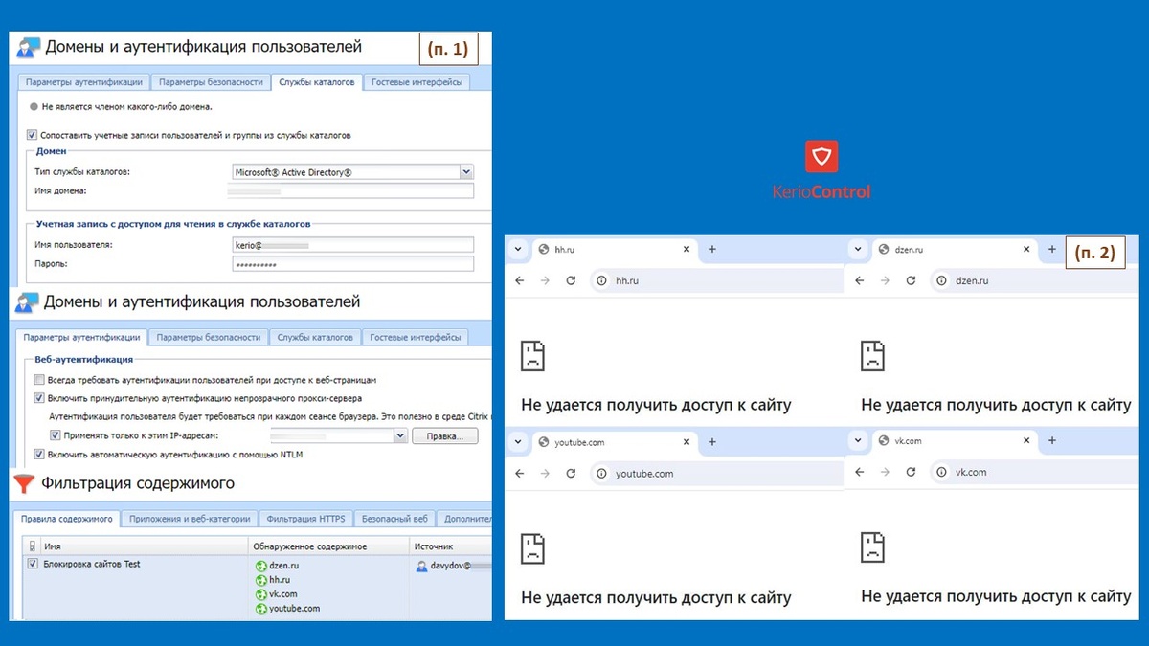Open the Фильтрация HTTPS tab
The height and width of the screenshot is (646, 1149).
tap(306, 519)
